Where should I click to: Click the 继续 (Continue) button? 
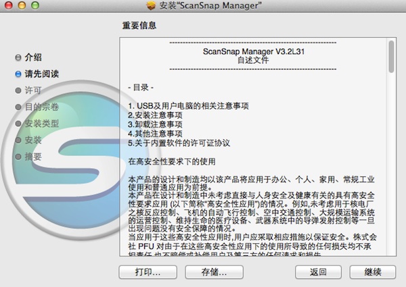[x=373, y=271]
